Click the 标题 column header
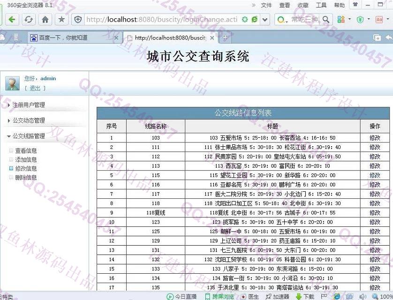This screenshot has width=393, height=300. click(x=272, y=126)
